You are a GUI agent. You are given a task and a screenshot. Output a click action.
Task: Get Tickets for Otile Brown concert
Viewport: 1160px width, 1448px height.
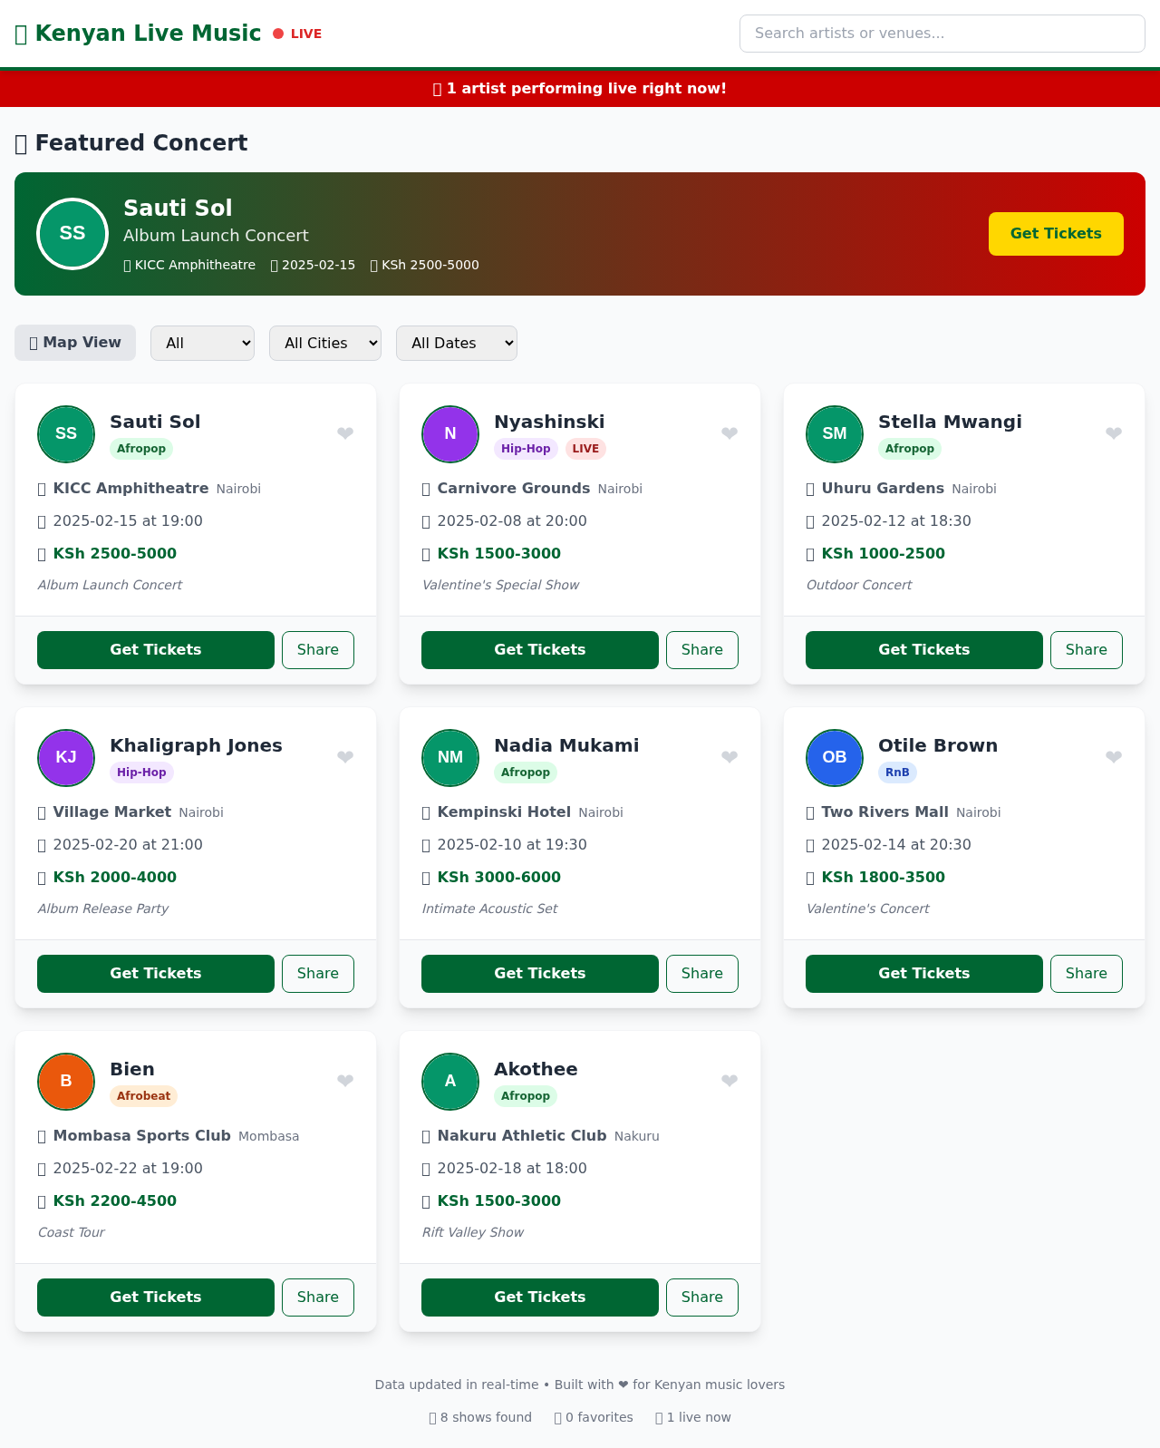924,974
